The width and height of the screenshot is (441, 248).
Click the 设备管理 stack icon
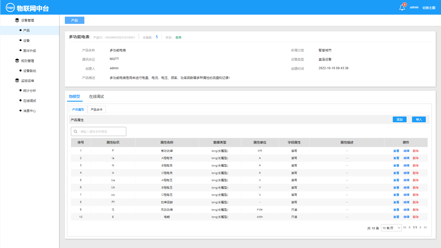pos(17,20)
